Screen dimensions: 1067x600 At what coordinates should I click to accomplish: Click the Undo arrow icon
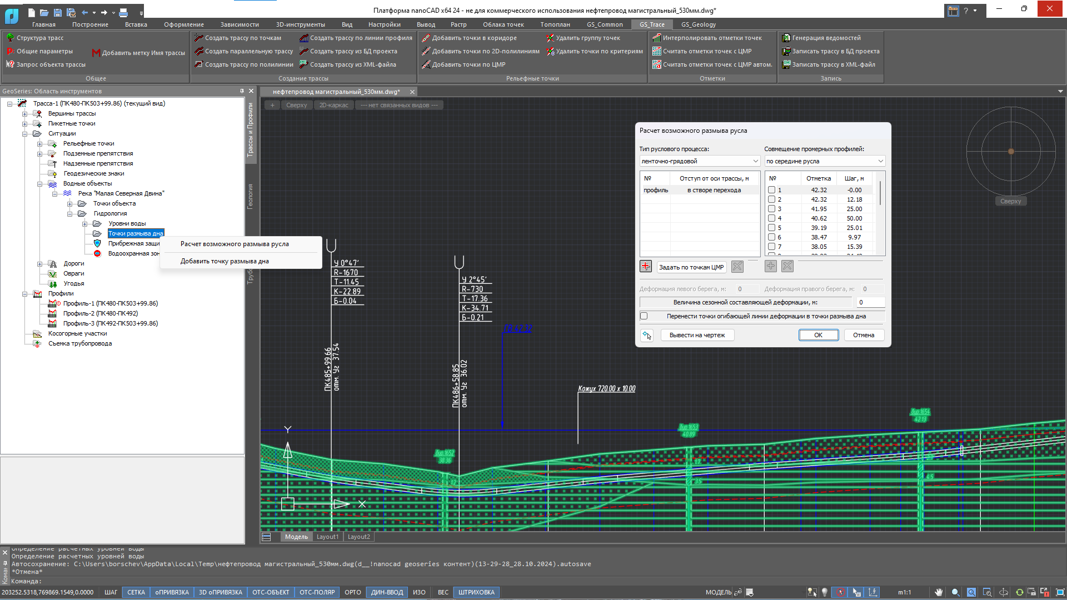pos(84,12)
